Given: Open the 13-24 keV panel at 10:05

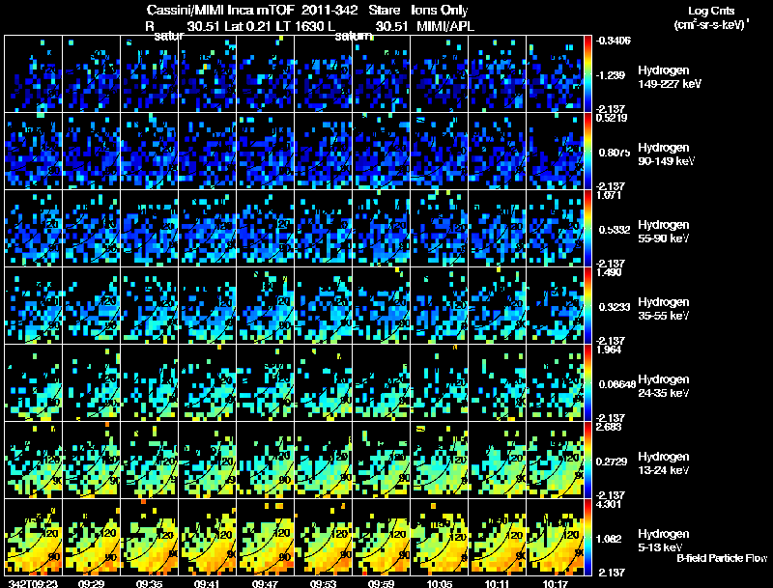Looking at the screenshot, I should point(440,461).
